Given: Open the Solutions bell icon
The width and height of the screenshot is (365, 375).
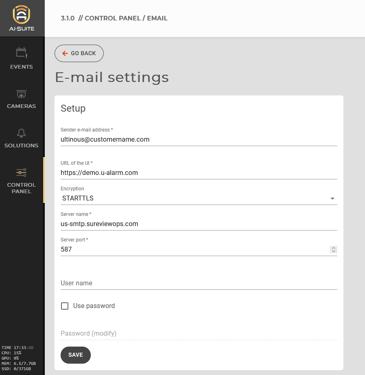Looking at the screenshot, I should [21, 133].
